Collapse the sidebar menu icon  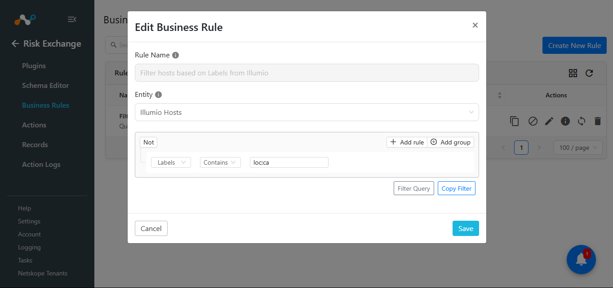72,19
